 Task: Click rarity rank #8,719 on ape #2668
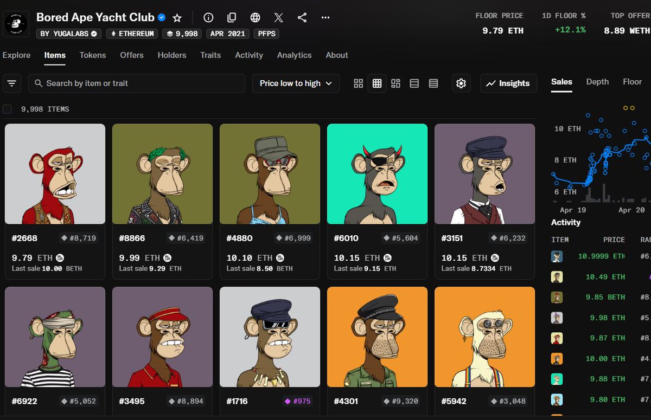pos(79,238)
